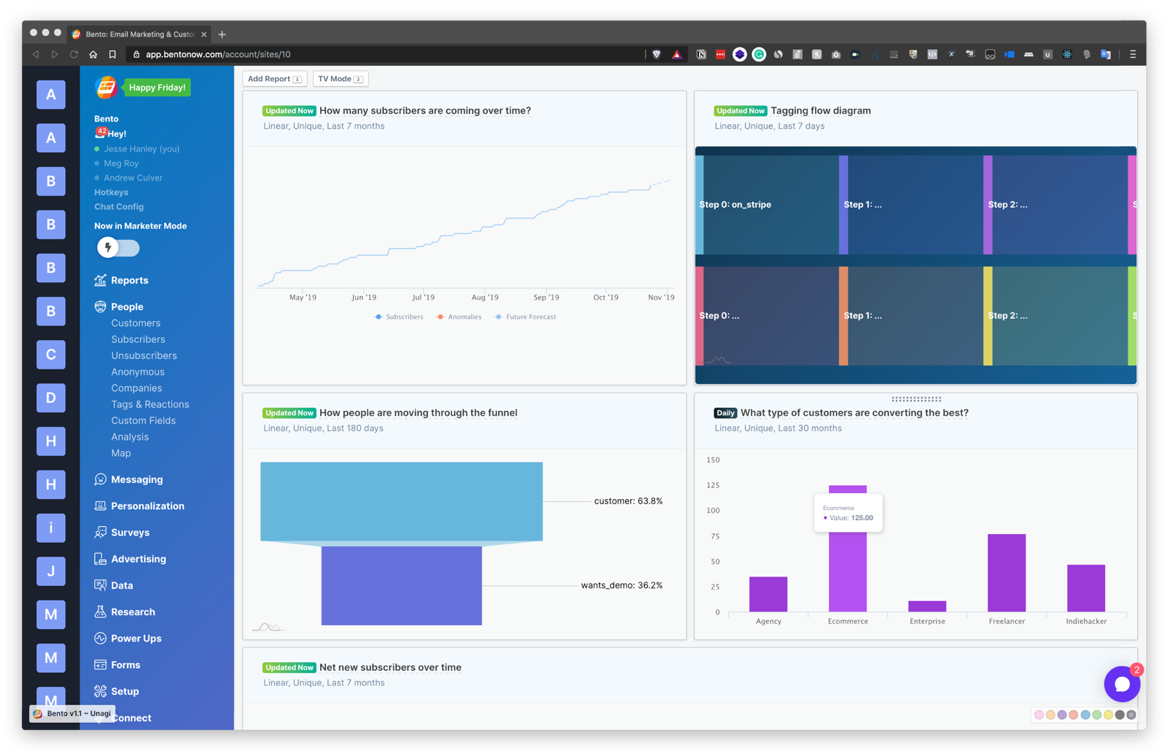Click the Research flask icon
This screenshot has width=1169, height=752.
(100, 612)
